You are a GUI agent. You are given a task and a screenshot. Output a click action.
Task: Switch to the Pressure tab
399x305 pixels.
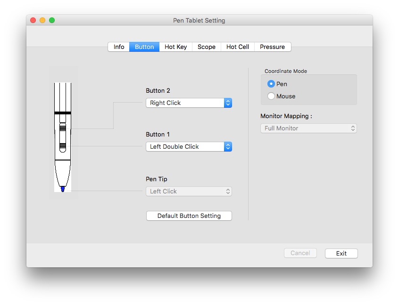(272, 47)
